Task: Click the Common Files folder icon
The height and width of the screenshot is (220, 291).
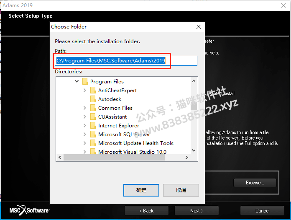Action: point(93,108)
